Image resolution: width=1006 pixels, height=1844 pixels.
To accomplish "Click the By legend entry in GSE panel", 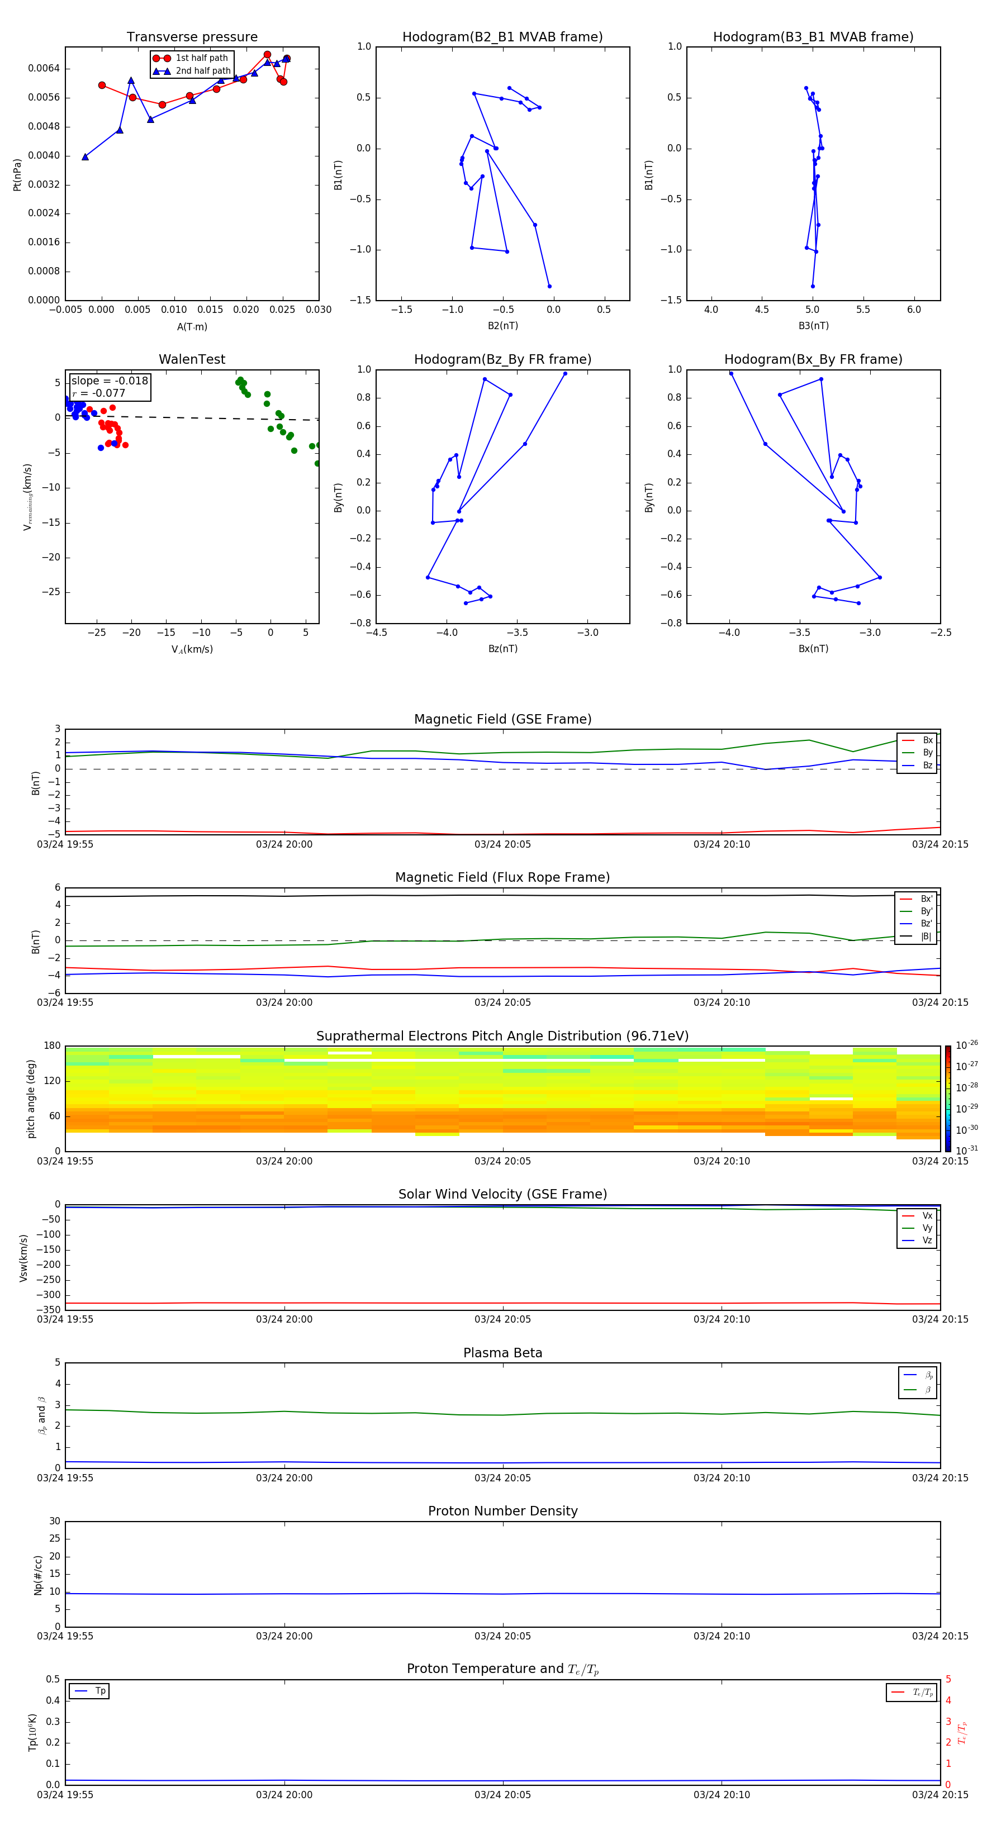I will click(917, 752).
